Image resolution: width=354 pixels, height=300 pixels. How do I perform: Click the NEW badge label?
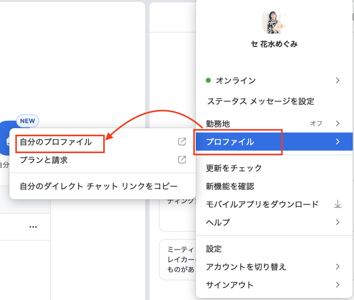tap(28, 121)
